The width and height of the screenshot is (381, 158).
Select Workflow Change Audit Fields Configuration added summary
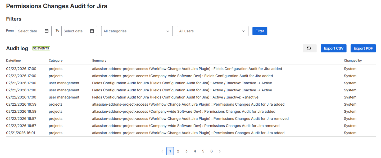coord(187,69)
